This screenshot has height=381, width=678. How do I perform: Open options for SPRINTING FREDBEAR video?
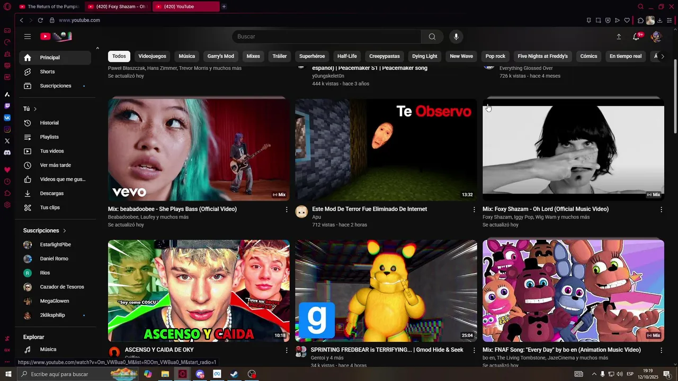[474, 350]
